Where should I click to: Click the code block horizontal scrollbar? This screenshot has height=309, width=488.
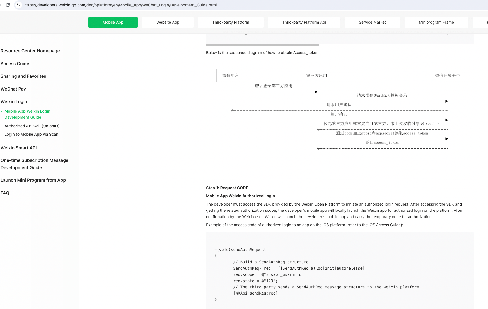(263, 45)
